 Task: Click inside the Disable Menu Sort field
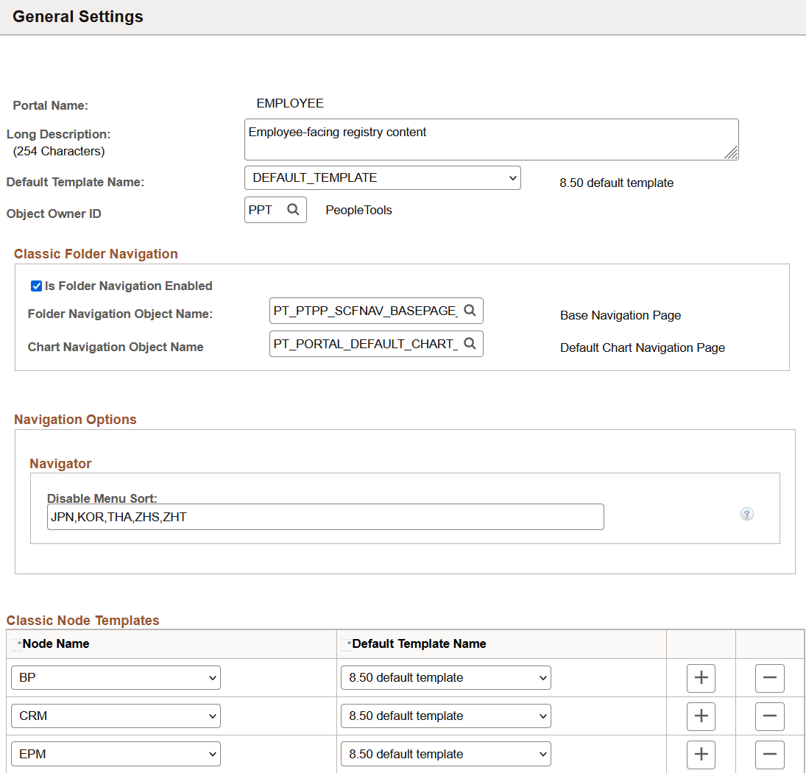point(324,517)
